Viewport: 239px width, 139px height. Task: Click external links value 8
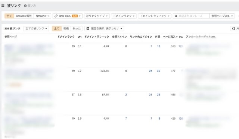coord(159,119)
